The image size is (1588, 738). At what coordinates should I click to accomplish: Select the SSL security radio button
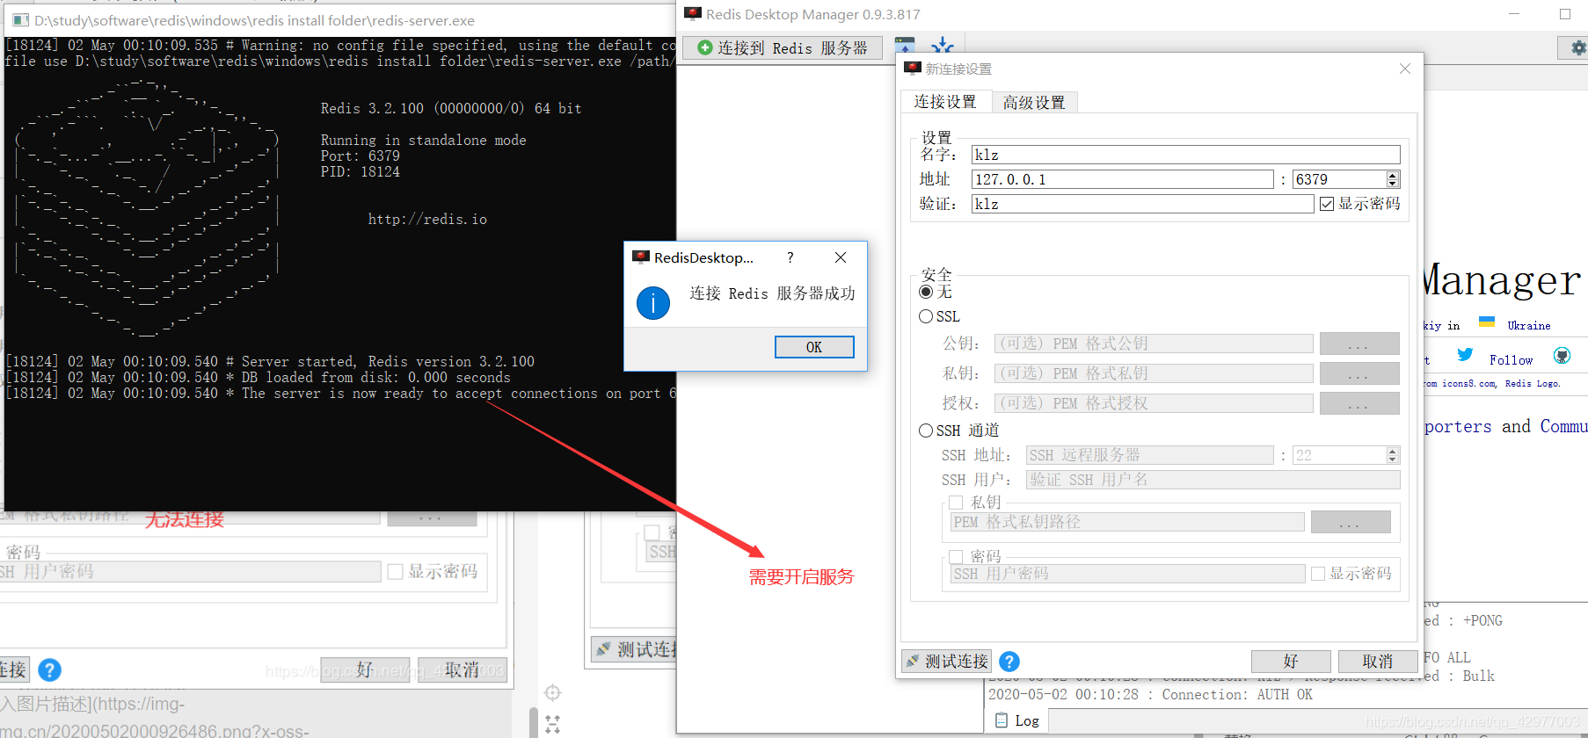pos(926,316)
